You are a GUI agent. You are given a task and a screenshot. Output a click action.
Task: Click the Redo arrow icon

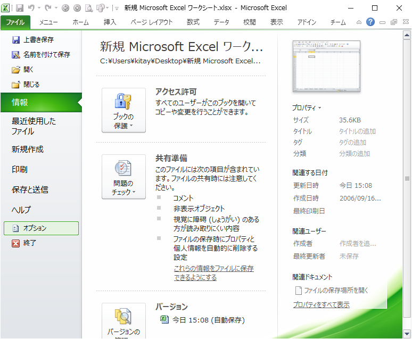(x=48, y=8)
